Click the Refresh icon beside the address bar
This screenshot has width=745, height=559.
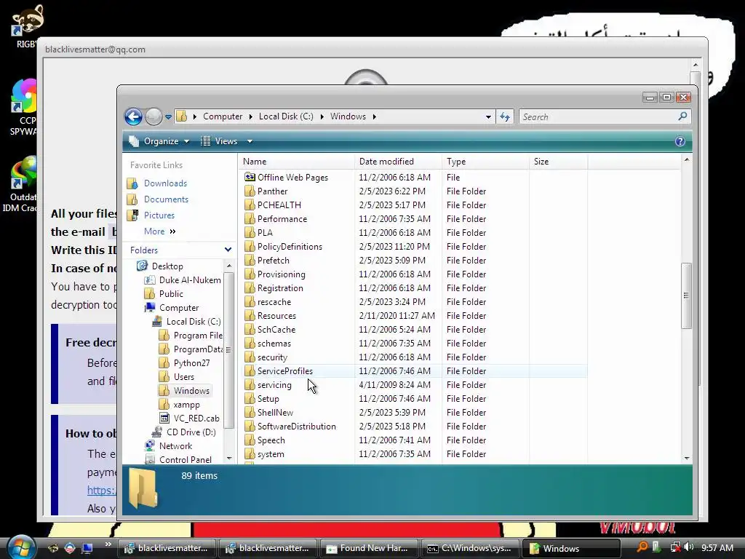pyautogui.click(x=505, y=117)
